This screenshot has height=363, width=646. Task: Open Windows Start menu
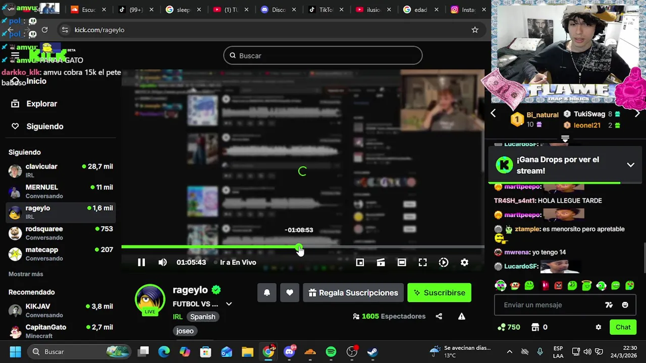pyautogui.click(x=15, y=351)
